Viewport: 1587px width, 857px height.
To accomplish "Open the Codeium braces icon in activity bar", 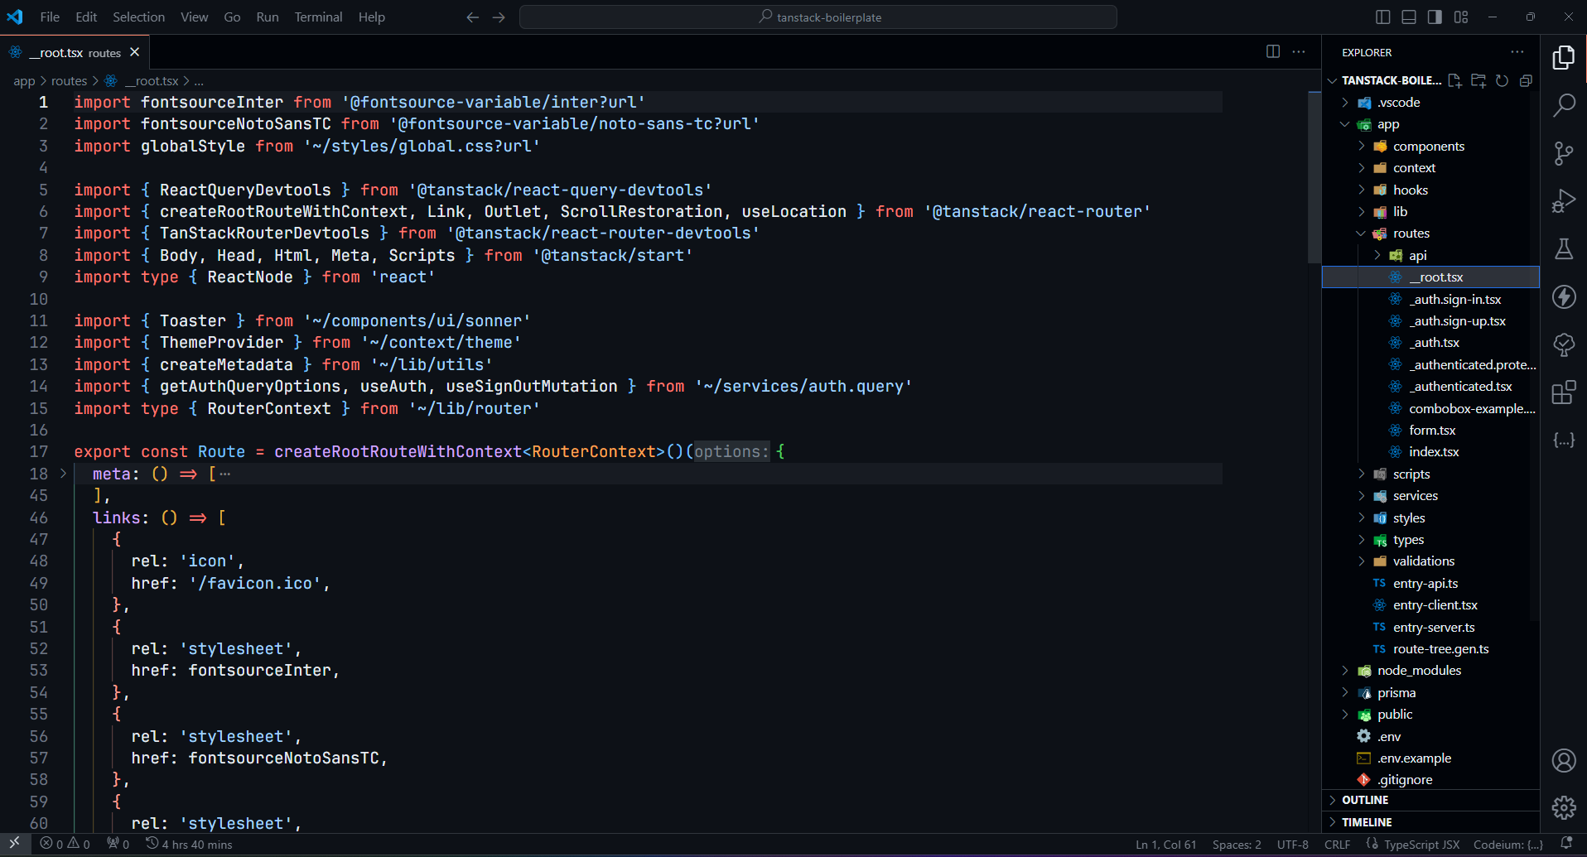I will point(1564,441).
